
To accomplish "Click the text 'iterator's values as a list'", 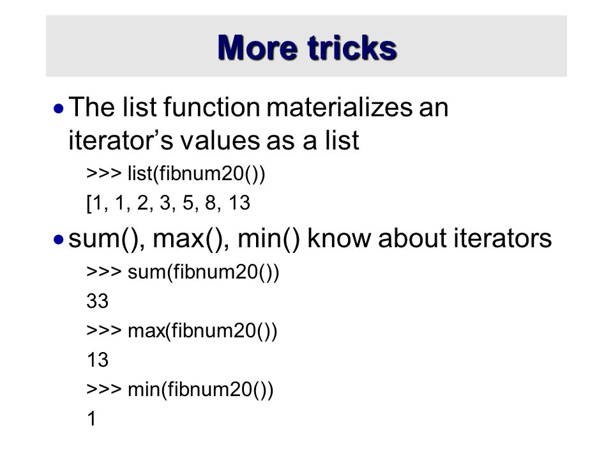I will (x=213, y=140).
